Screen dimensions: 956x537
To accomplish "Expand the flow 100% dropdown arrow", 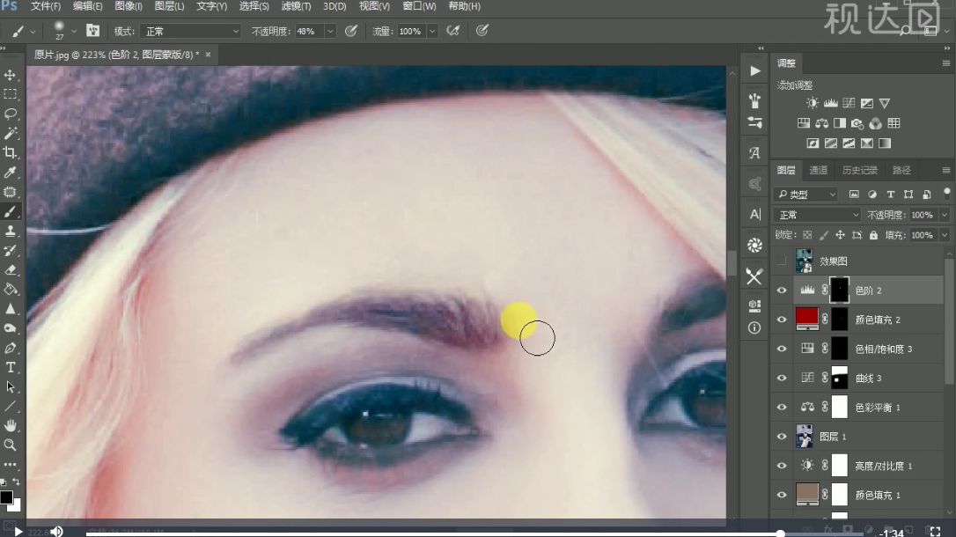I will (432, 31).
